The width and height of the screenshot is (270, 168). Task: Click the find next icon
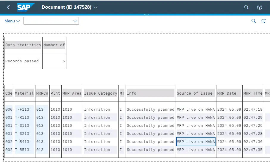263,21
